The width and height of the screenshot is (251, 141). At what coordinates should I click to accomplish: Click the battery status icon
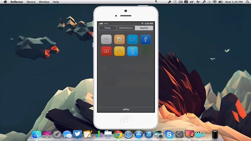[x=220, y=2]
